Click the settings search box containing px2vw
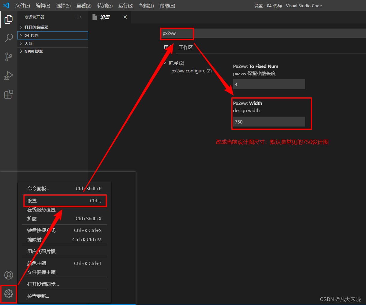The image size is (366, 305). click(x=263, y=33)
